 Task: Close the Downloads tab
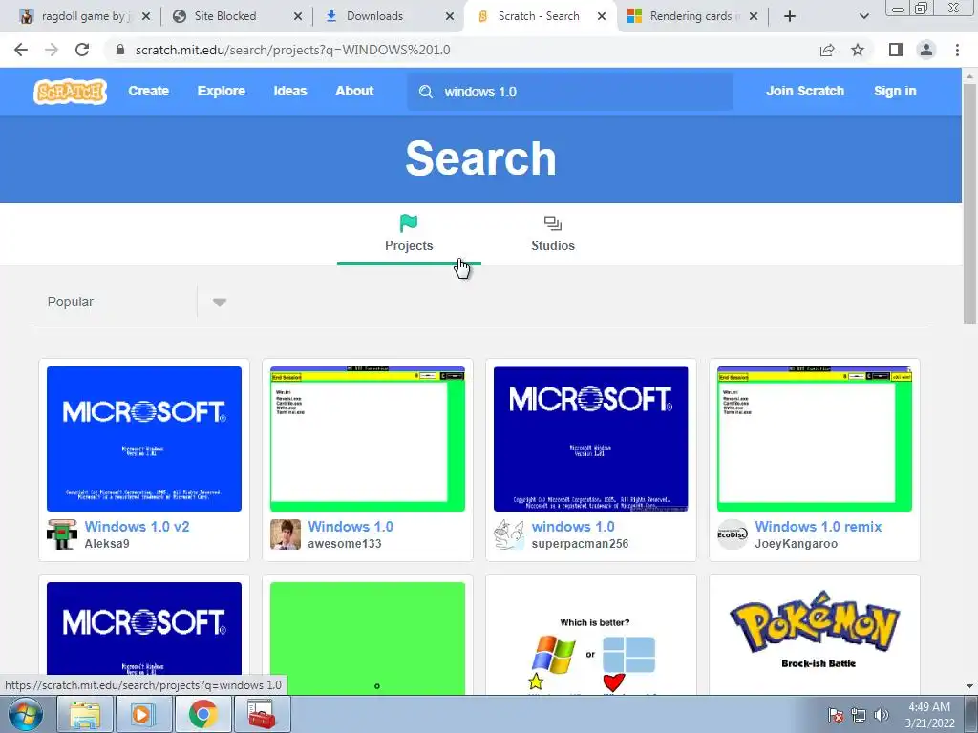[x=450, y=17]
